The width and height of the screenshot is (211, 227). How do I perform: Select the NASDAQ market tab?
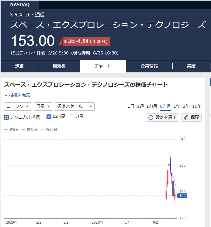click(x=20, y=5)
